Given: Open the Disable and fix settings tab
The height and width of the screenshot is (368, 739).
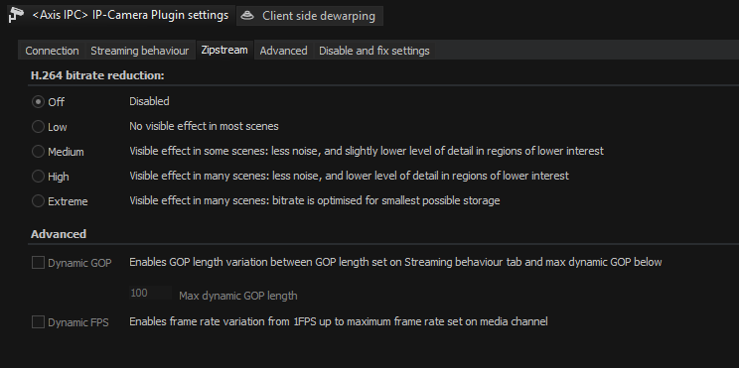Looking at the screenshot, I should coord(374,51).
